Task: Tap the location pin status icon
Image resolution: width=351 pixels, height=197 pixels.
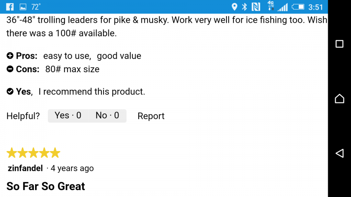Action: coord(234,7)
